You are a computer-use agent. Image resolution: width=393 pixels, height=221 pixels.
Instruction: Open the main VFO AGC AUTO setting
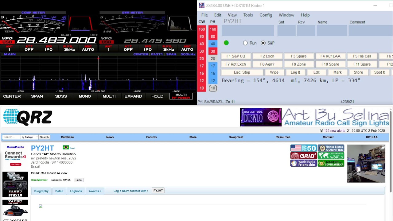(88, 48)
